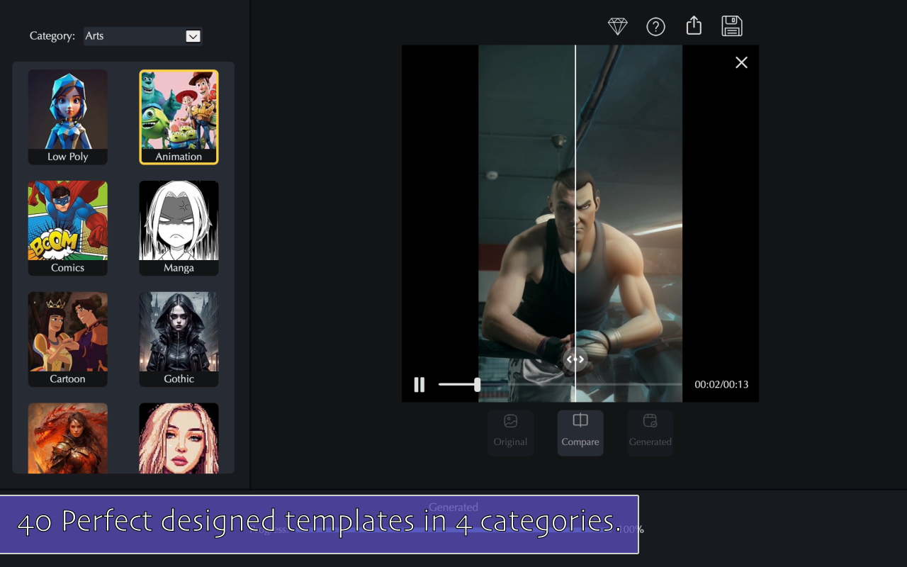
Task: Select the pixel art blonde girl template
Action: 179,438
